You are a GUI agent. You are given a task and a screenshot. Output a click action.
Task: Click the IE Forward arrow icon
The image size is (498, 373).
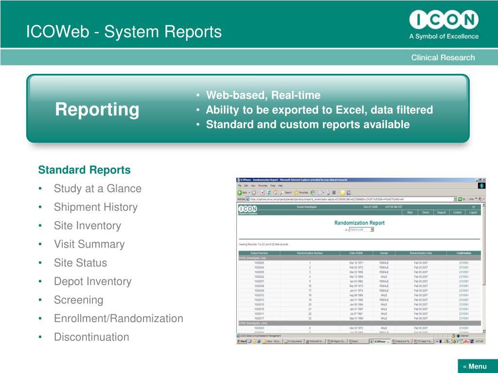coord(253,192)
